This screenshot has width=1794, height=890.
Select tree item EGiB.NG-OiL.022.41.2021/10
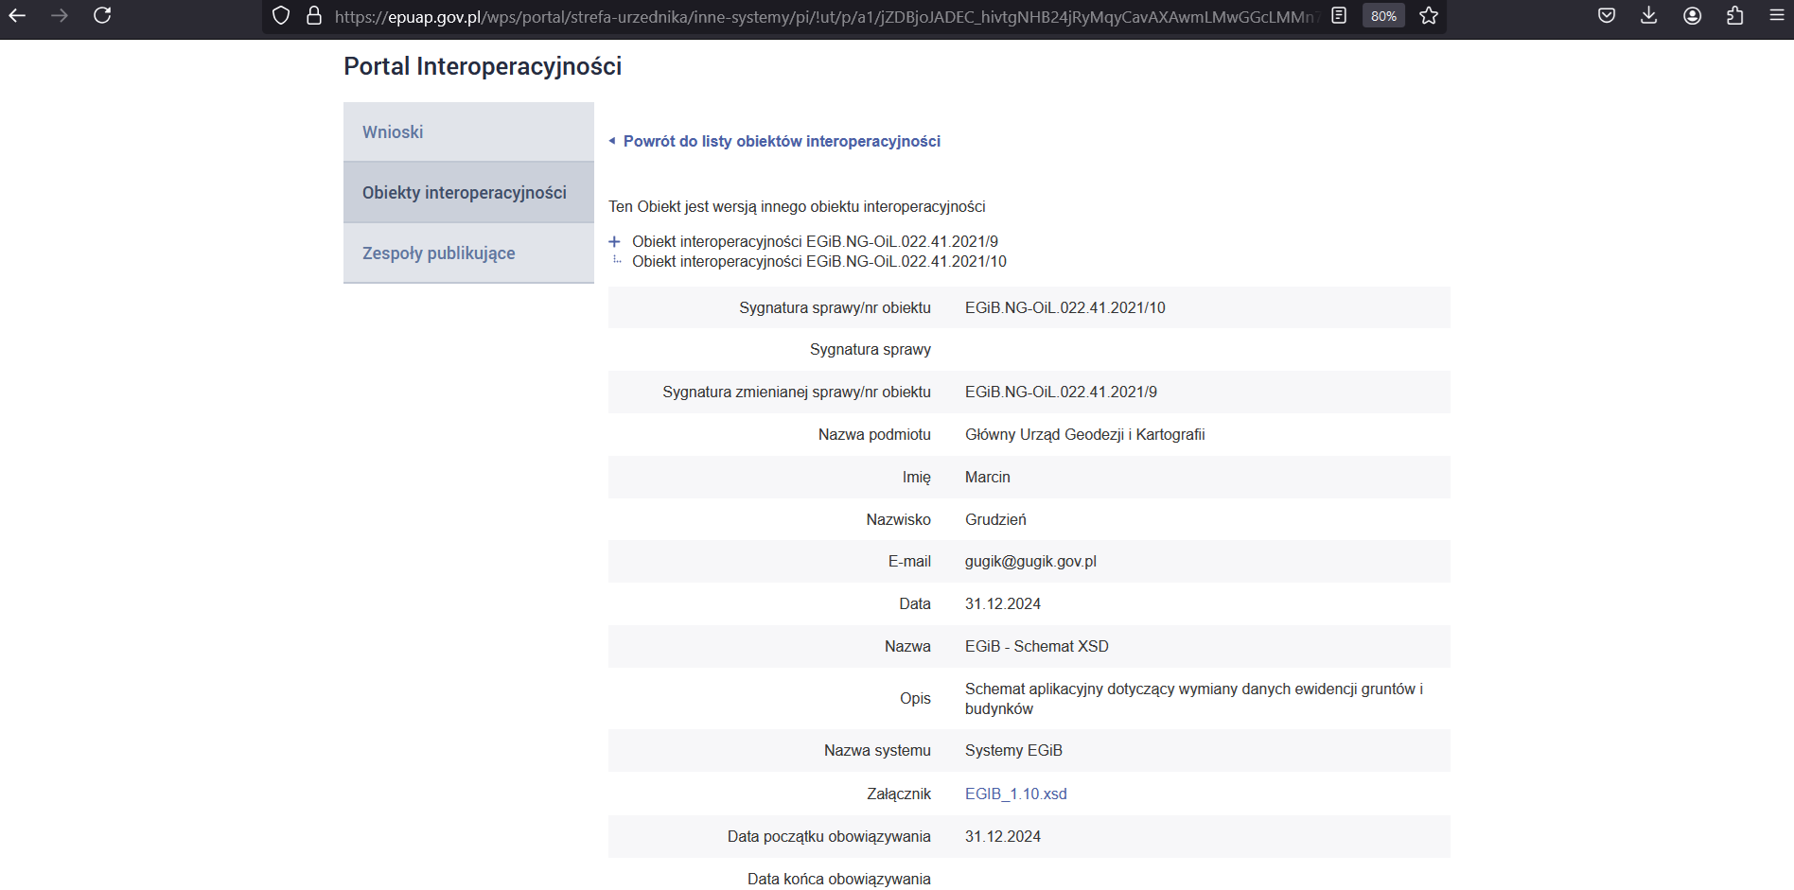pos(818,262)
